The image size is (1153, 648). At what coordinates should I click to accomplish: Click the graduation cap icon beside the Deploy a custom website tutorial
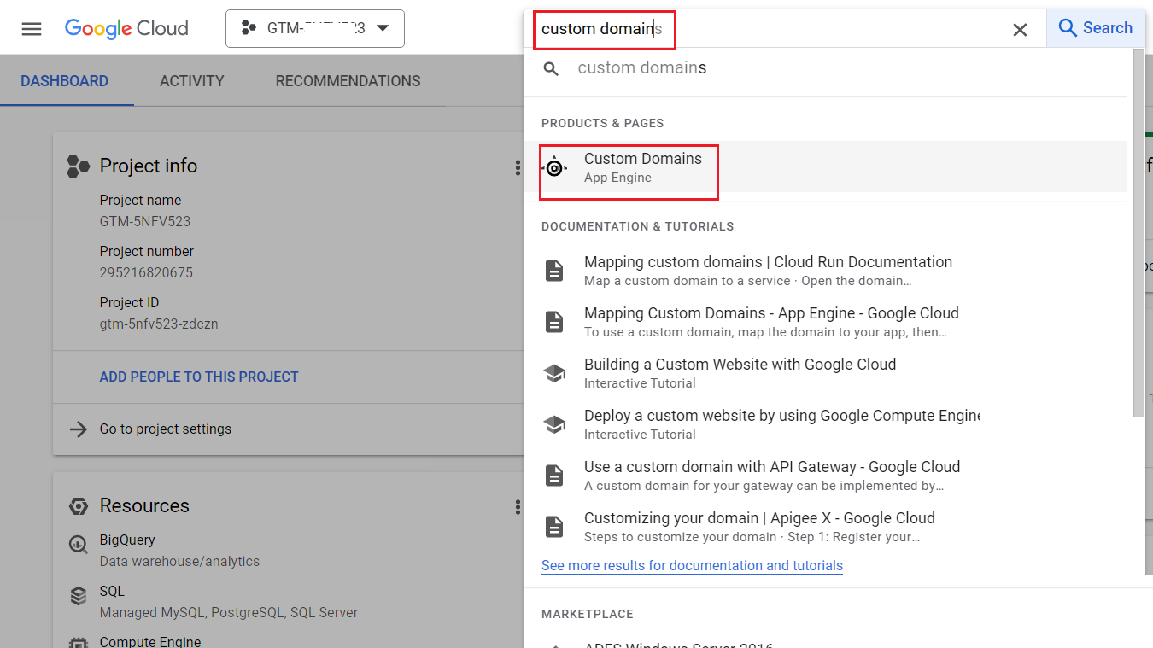(554, 424)
